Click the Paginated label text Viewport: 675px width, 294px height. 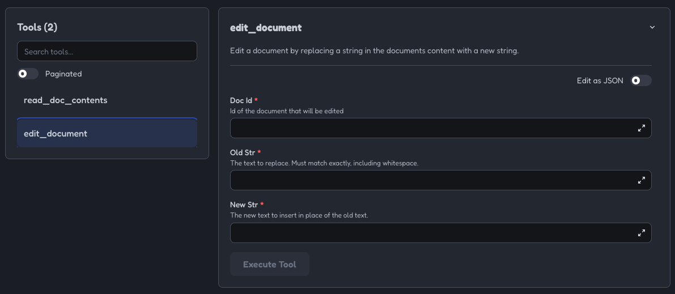(63, 74)
